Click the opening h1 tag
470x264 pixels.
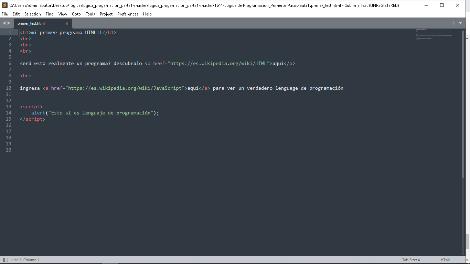click(25, 32)
